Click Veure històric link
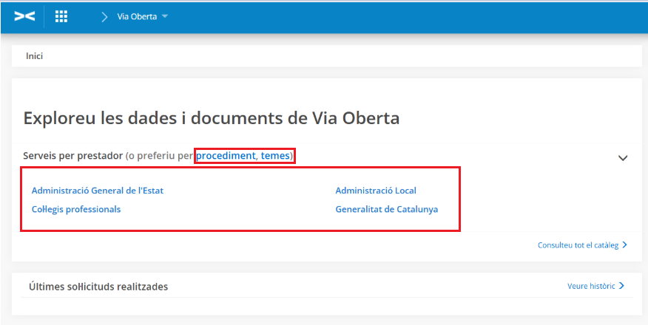 pos(595,286)
